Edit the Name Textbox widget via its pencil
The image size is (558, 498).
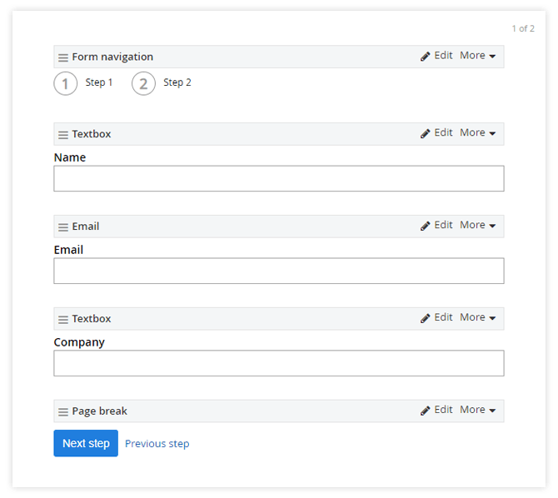point(426,133)
